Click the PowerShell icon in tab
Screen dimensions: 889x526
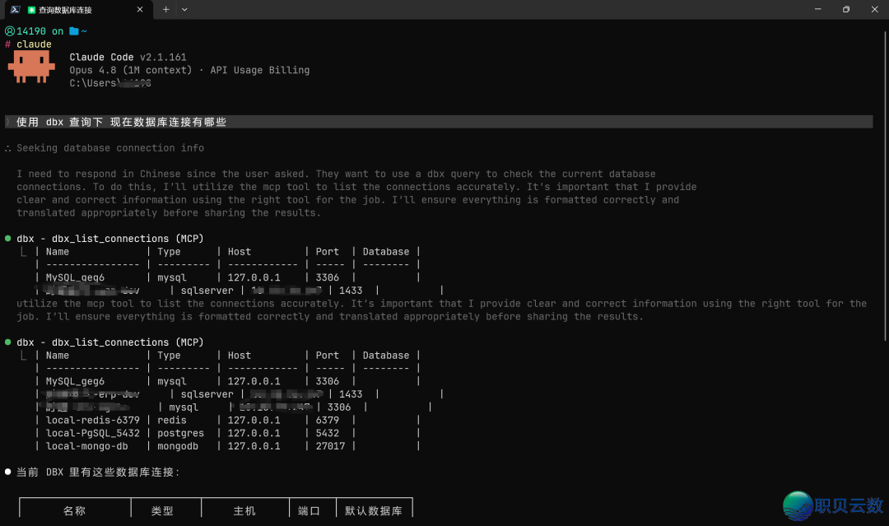tap(16, 10)
